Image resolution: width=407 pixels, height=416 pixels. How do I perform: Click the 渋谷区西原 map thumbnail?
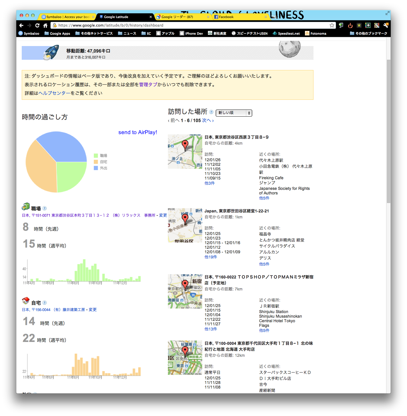(x=185, y=152)
